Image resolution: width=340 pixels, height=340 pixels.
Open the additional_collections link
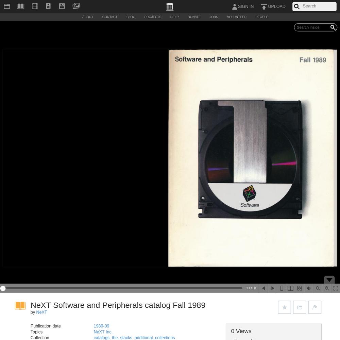pos(155,338)
